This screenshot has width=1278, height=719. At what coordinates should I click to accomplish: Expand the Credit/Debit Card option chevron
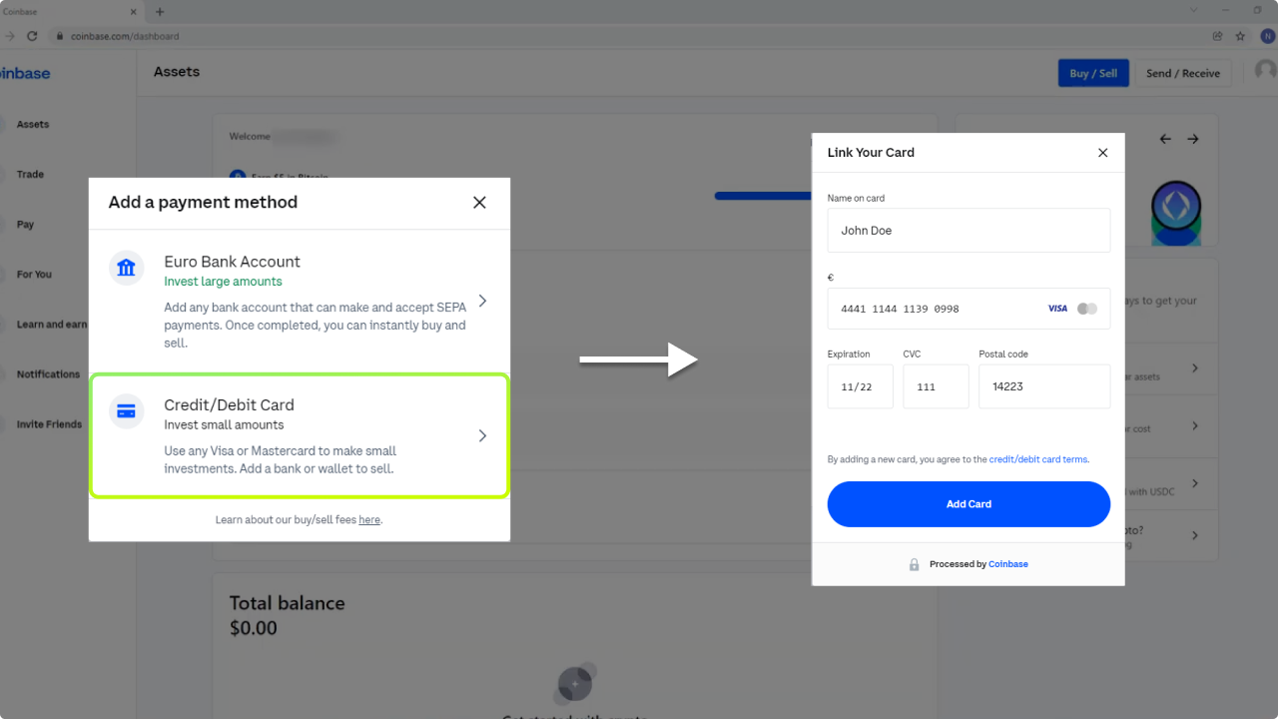coord(482,436)
